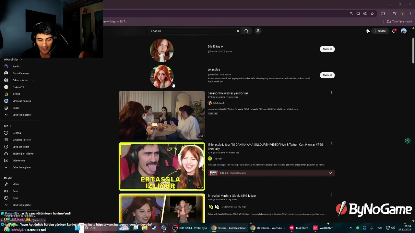The height and width of the screenshot is (233, 415).
Task: Click the install app icon in address bar
Action: [358, 14]
